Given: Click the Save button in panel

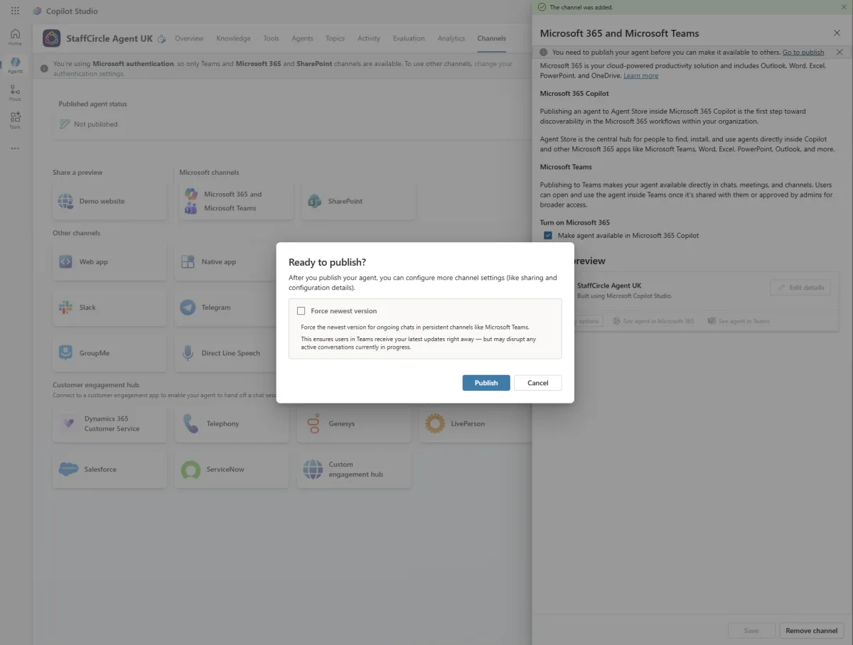Looking at the screenshot, I should pos(751,630).
